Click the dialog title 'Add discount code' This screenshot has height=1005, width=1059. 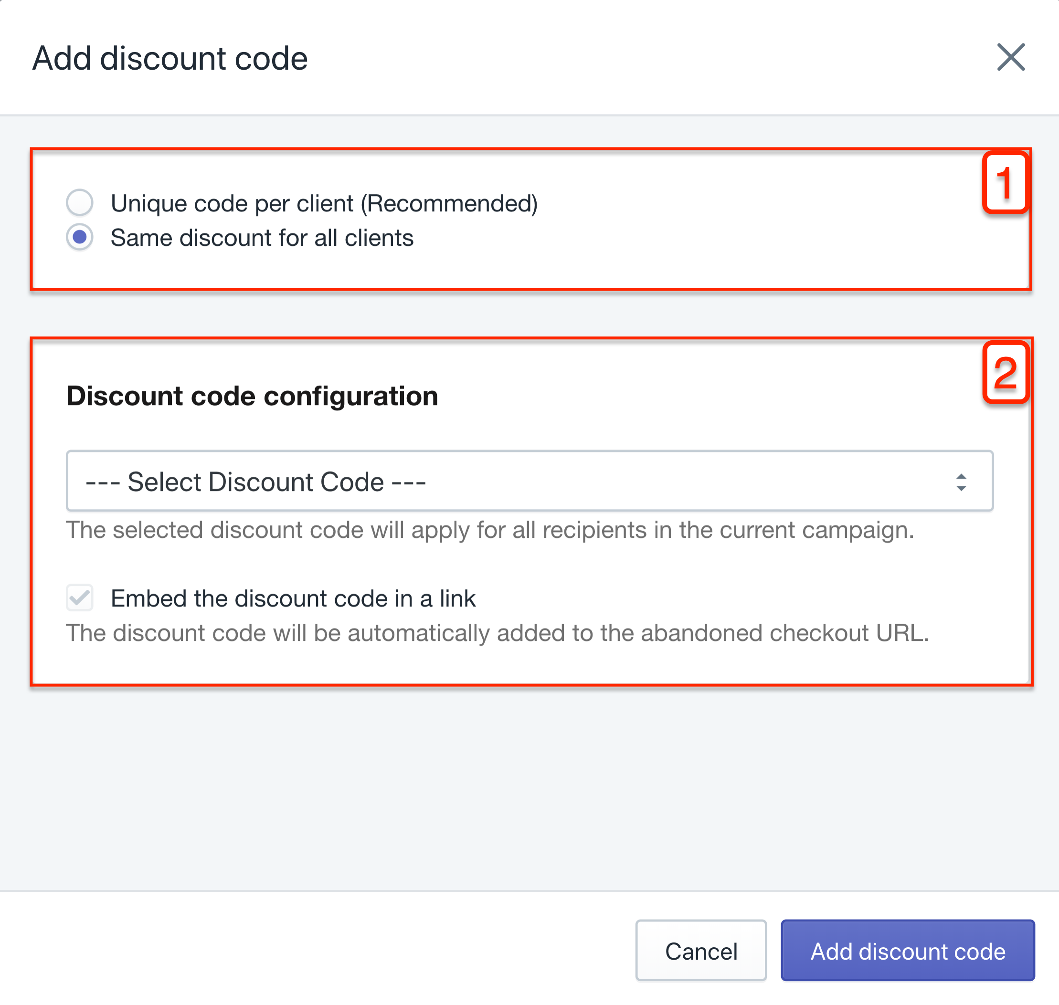[x=170, y=58]
